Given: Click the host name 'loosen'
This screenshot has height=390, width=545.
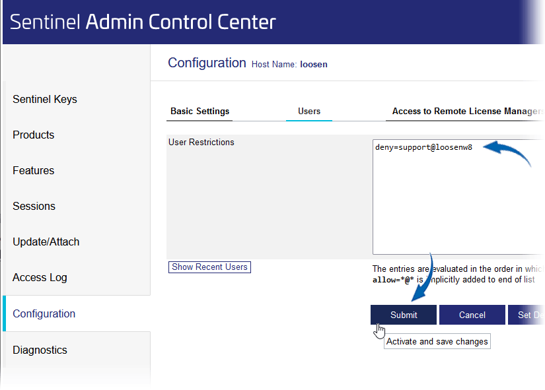Looking at the screenshot, I should pyautogui.click(x=314, y=65).
